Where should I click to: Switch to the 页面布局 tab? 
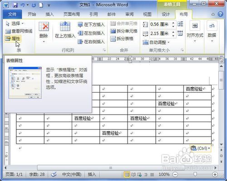click(x=71, y=14)
